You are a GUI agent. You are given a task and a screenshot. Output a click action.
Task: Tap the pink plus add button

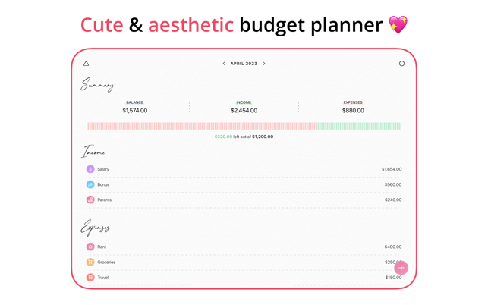click(x=401, y=268)
